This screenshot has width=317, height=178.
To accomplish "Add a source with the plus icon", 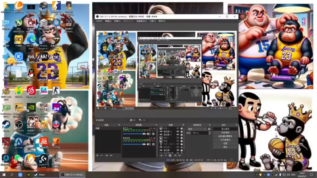I will tap(161, 155).
